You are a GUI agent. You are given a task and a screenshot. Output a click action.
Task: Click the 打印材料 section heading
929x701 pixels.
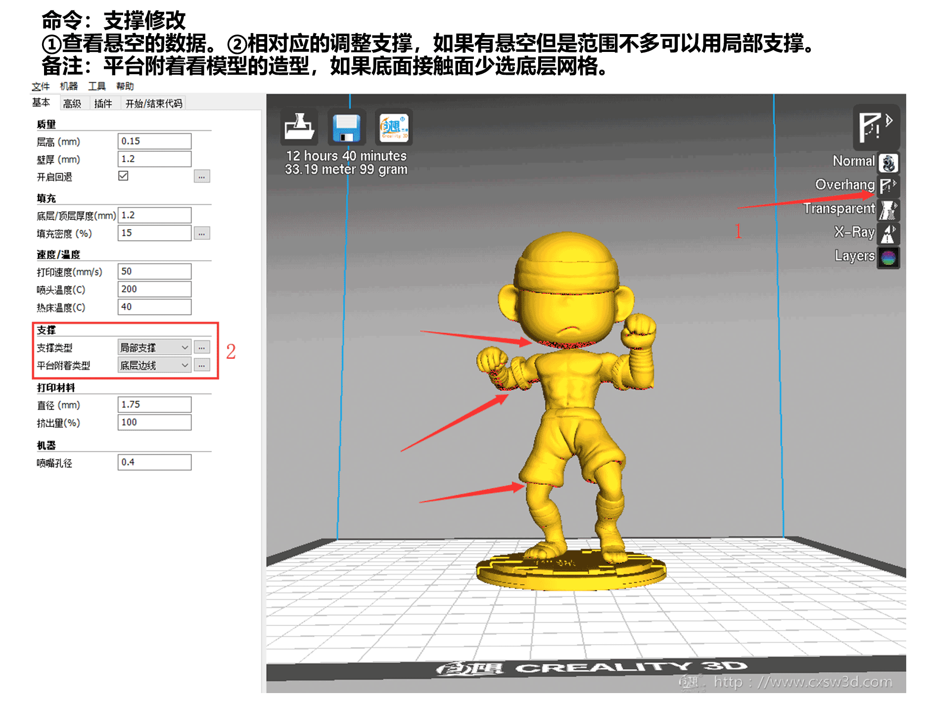point(56,387)
